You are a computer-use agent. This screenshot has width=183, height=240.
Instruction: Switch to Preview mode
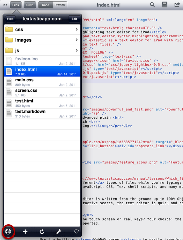pyautogui.click(x=60, y=5)
